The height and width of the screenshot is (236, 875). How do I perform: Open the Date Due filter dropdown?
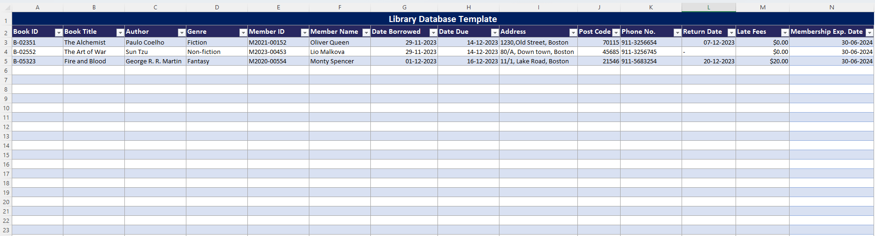[495, 32]
